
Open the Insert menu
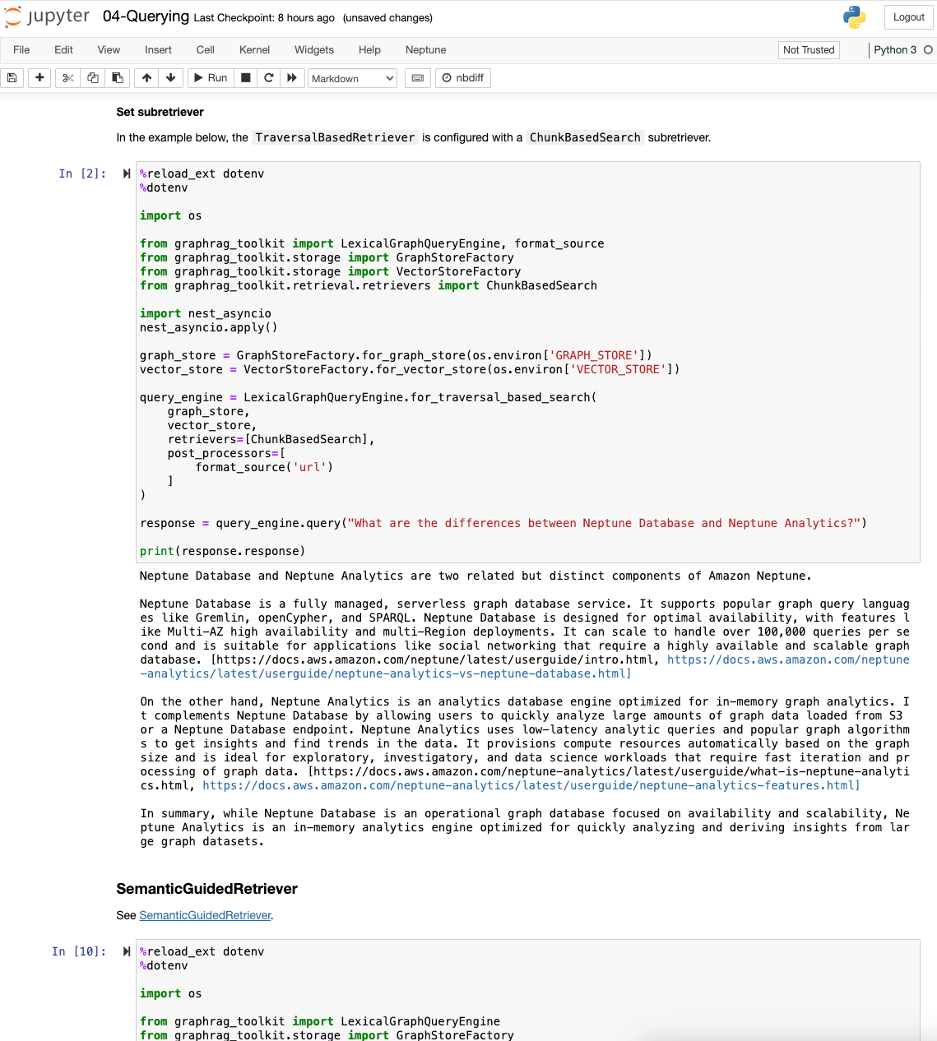(x=158, y=50)
